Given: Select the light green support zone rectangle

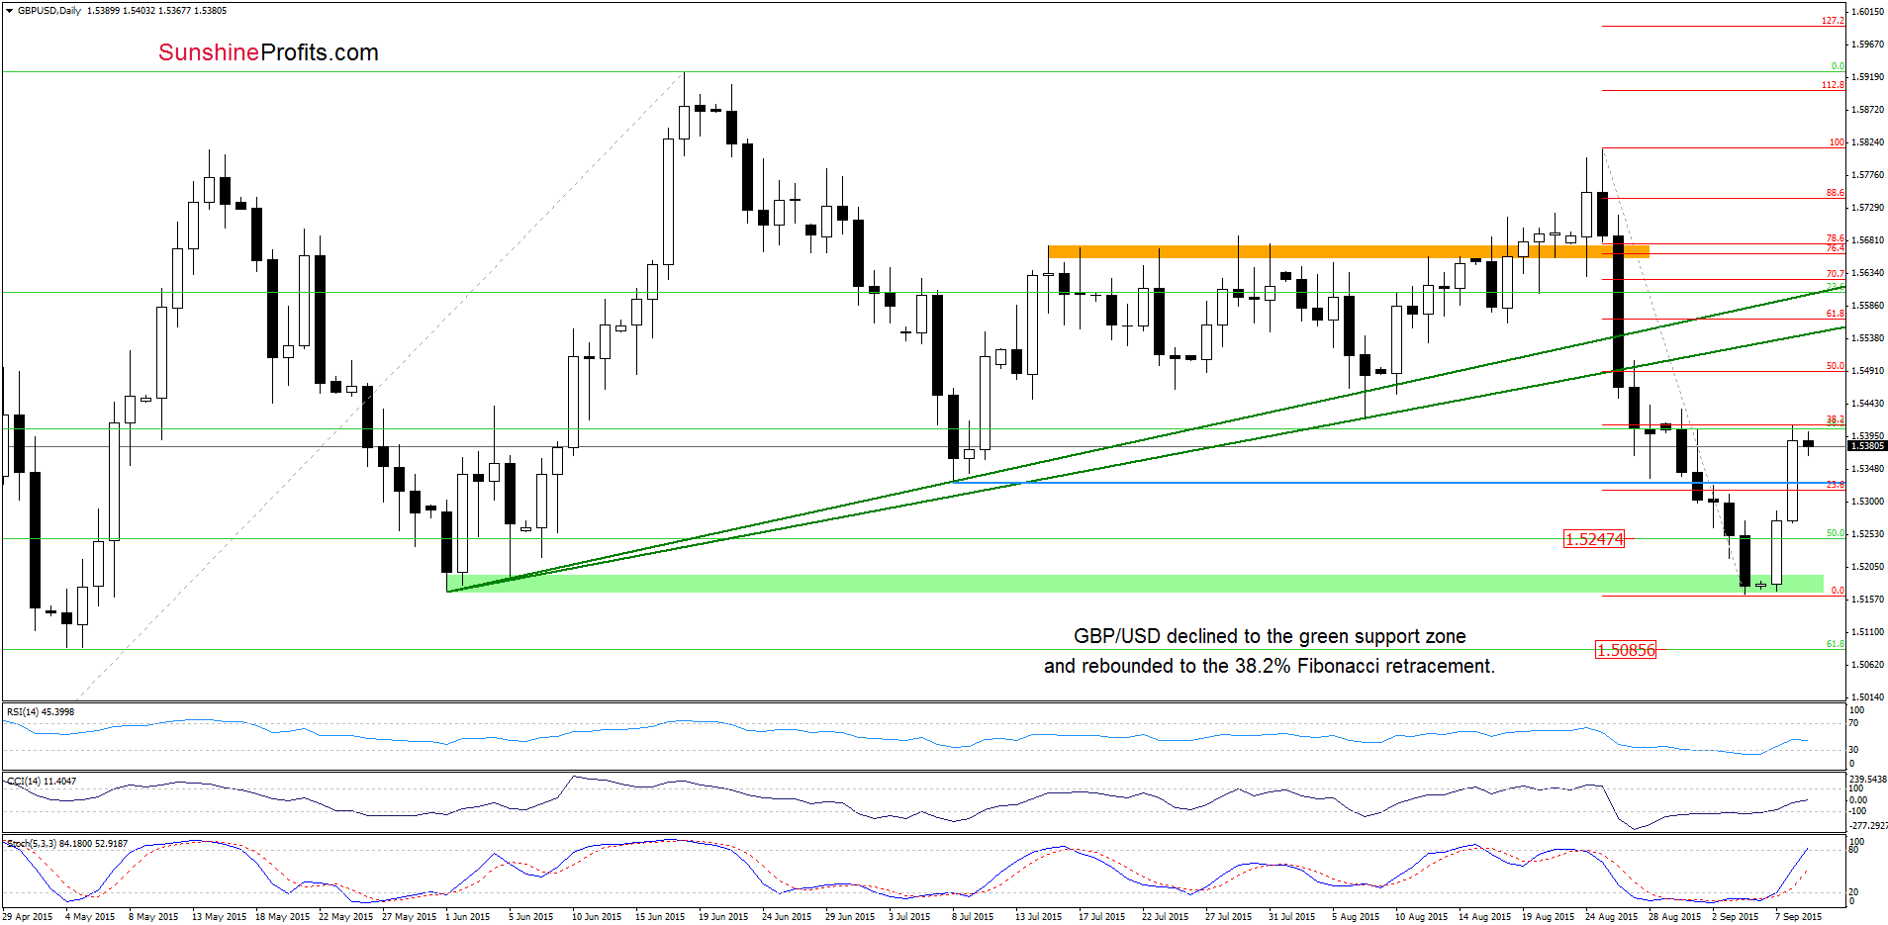Looking at the screenshot, I should [x=1135, y=584].
